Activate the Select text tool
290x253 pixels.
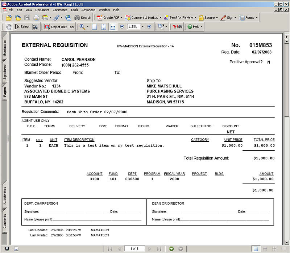22,27
